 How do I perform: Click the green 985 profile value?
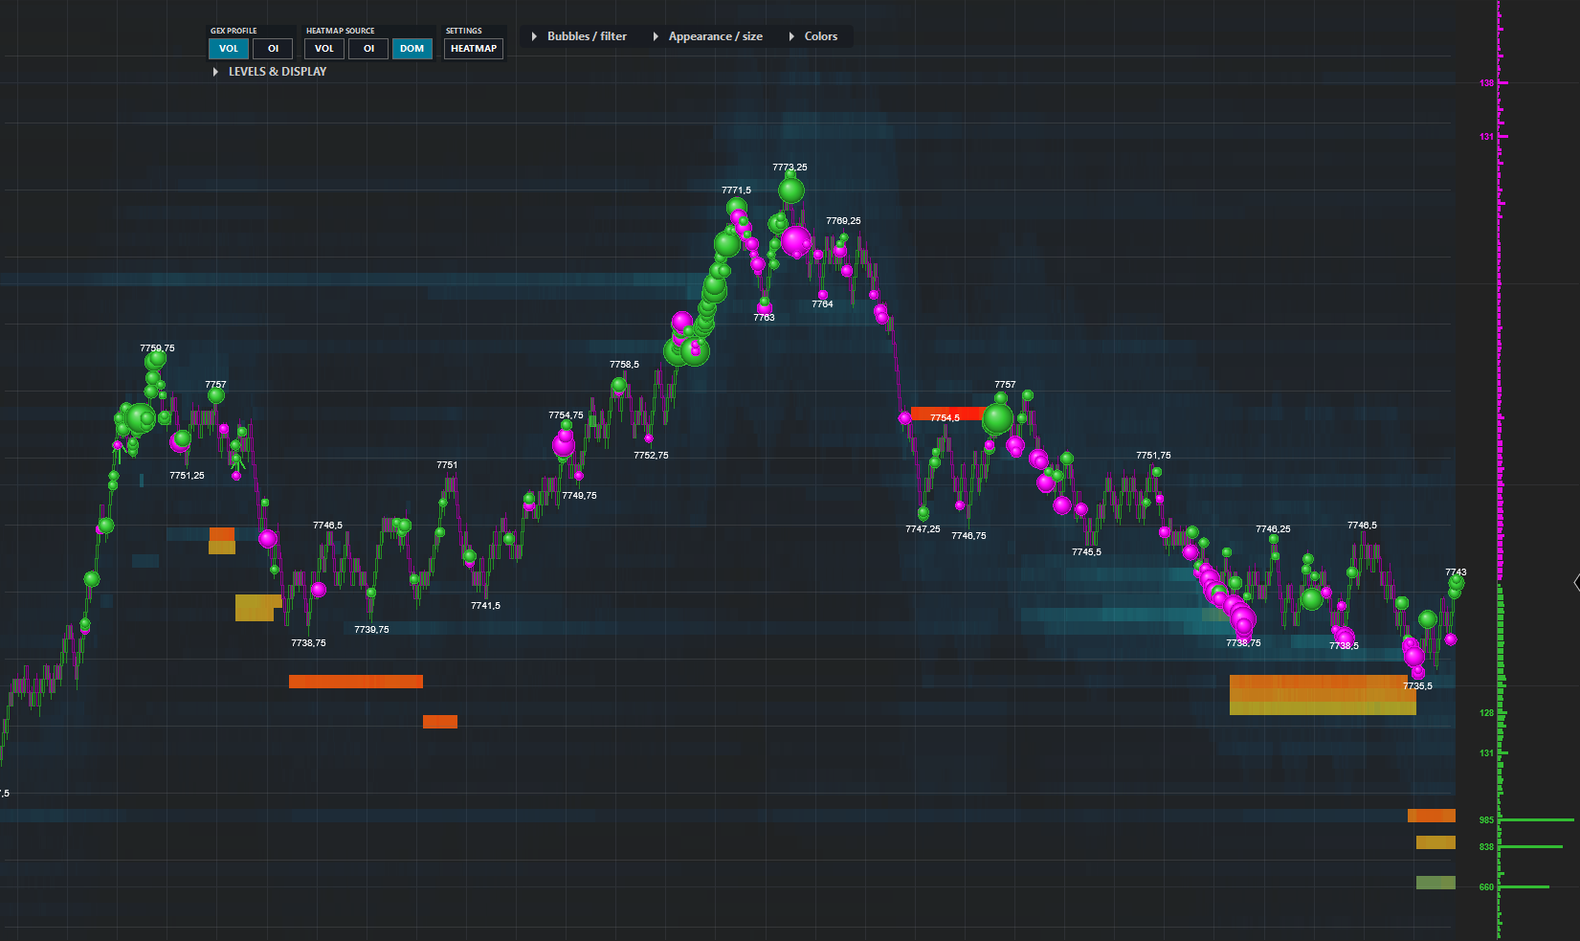[1486, 820]
